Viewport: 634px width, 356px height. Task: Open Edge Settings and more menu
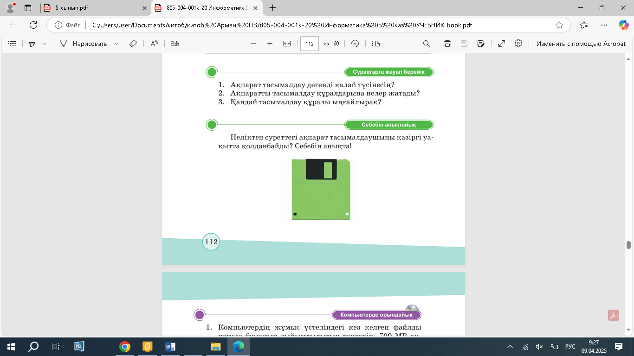coord(604,25)
